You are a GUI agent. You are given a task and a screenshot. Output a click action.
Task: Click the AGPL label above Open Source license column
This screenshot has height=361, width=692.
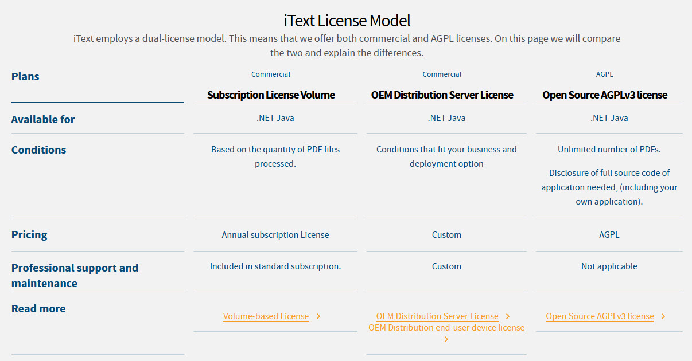click(x=605, y=74)
